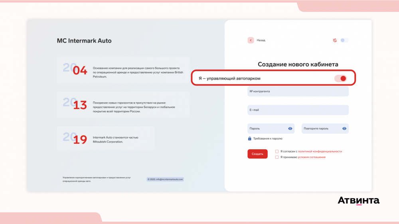Click the moon dark-mode icon
399x224 pixels.
pyautogui.click(x=335, y=40)
